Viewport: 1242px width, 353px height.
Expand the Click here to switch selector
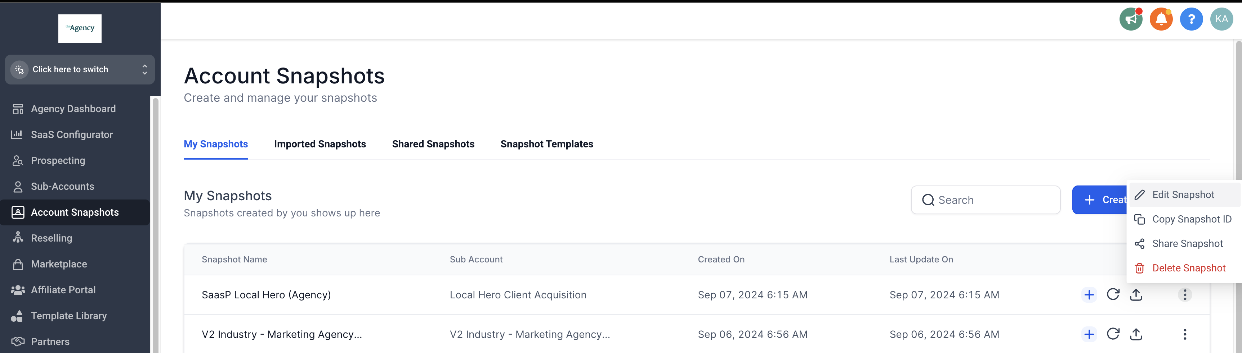coord(80,69)
